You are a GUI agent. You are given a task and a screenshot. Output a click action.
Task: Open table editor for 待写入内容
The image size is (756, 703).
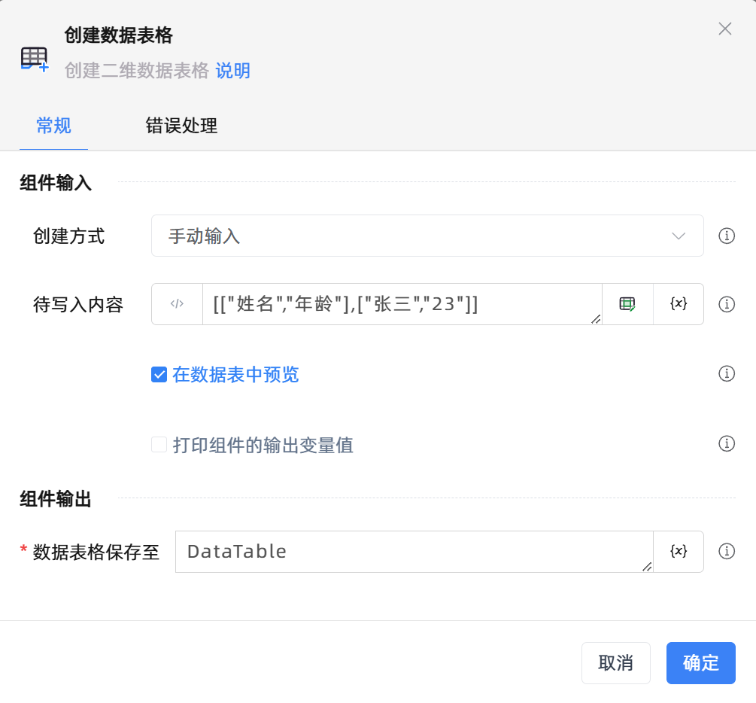(x=627, y=304)
